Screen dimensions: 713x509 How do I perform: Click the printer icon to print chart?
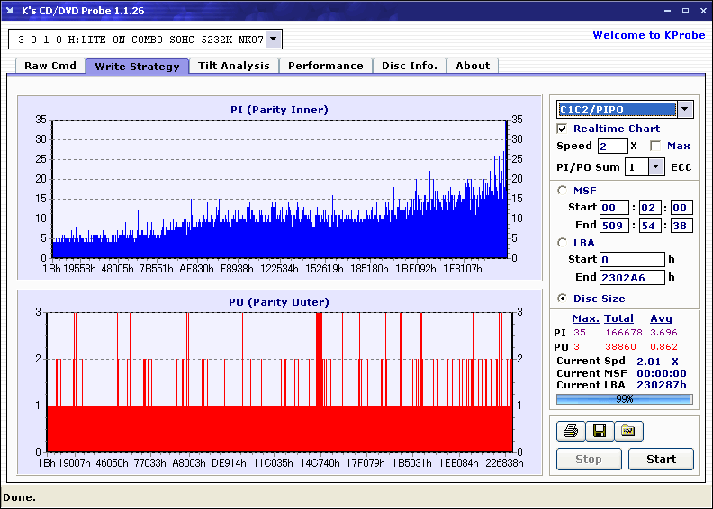coord(570,432)
